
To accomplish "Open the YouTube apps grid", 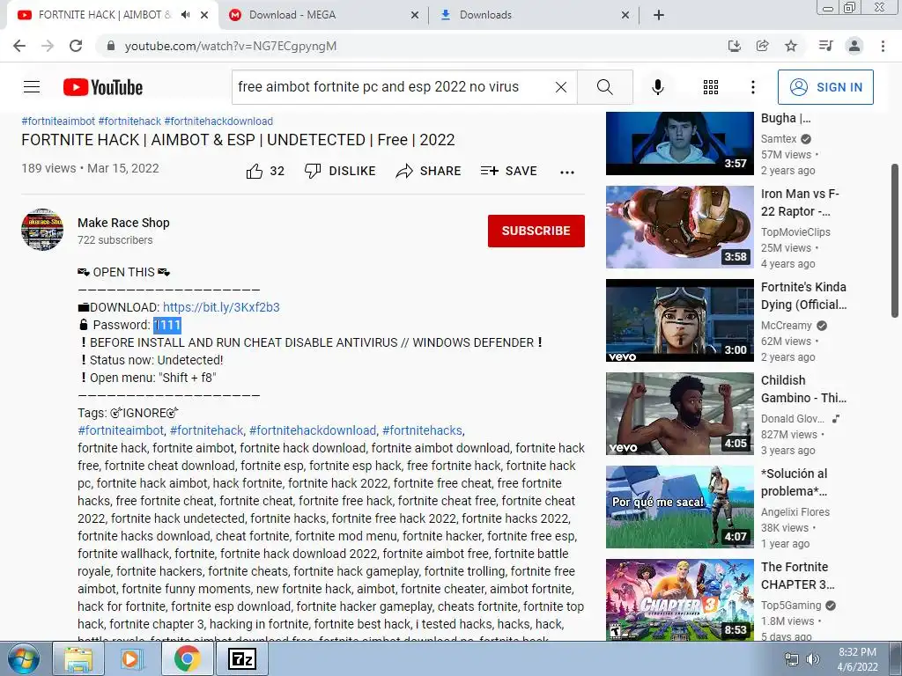I will pos(711,87).
